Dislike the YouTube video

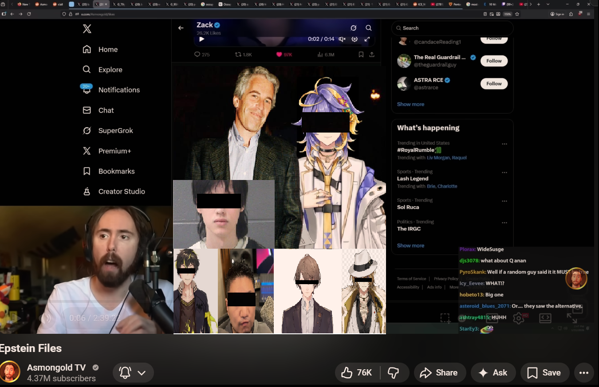[394, 373]
